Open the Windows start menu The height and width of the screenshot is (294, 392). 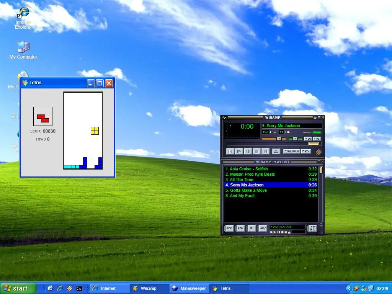pyautogui.click(x=18, y=288)
